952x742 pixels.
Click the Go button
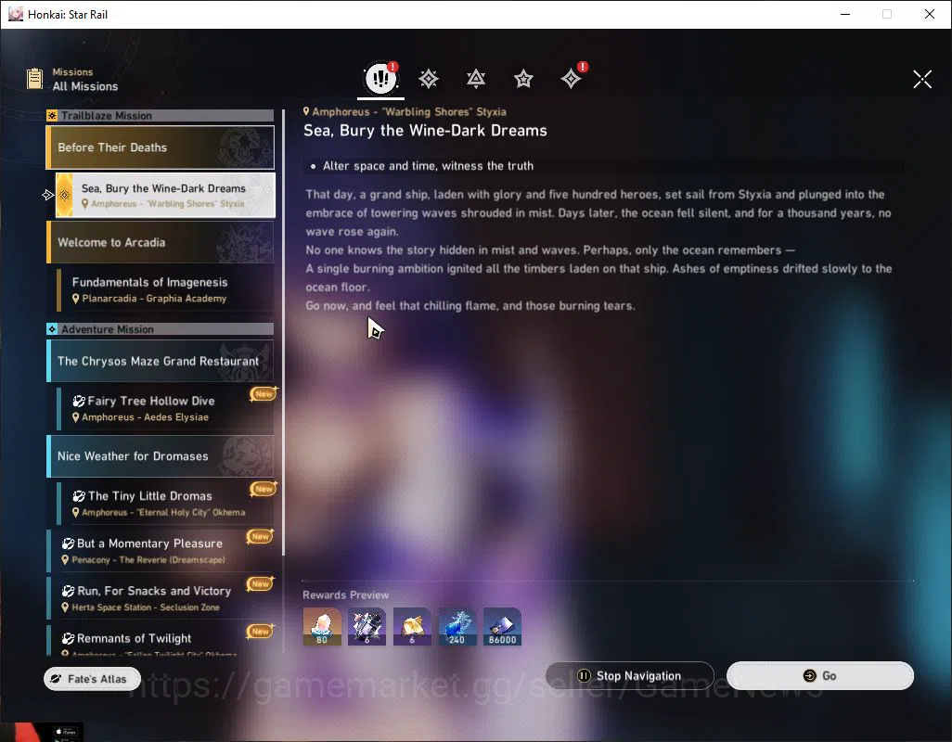point(819,675)
